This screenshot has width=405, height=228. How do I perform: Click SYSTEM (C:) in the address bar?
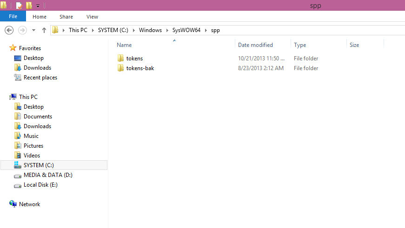[x=113, y=30]
